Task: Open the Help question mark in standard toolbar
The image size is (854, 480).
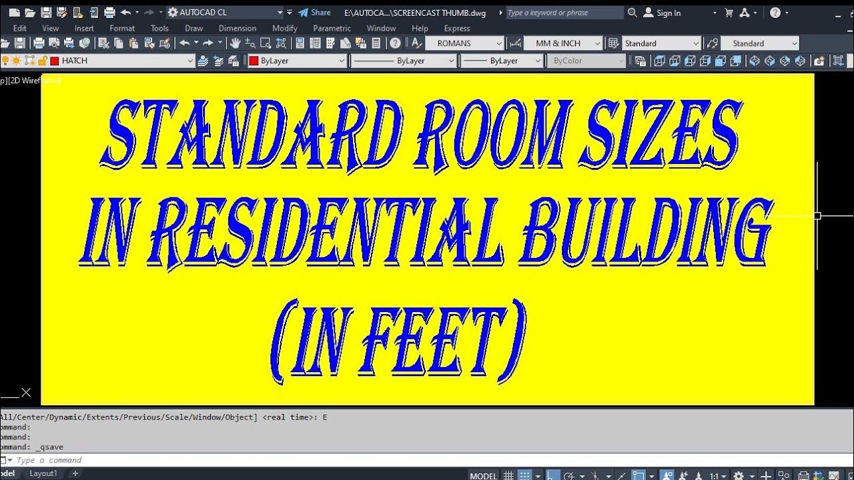Action: [396, 43]
